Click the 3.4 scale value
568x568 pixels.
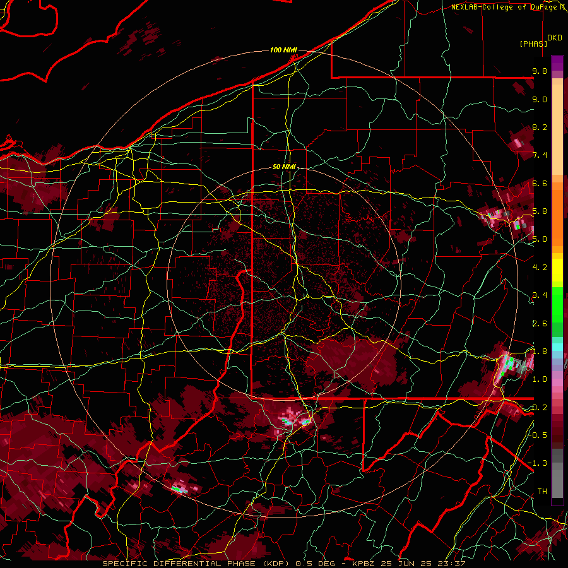coord(540,295)
